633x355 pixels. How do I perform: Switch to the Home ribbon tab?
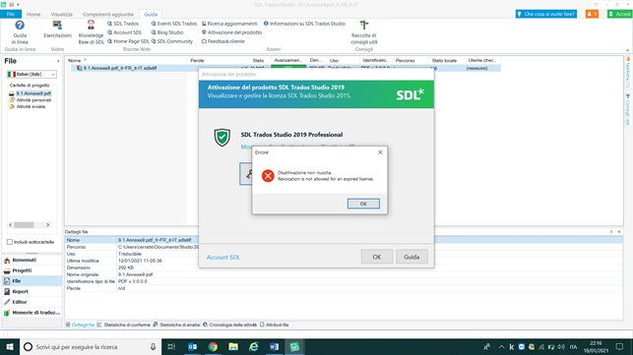pos(33,14)
